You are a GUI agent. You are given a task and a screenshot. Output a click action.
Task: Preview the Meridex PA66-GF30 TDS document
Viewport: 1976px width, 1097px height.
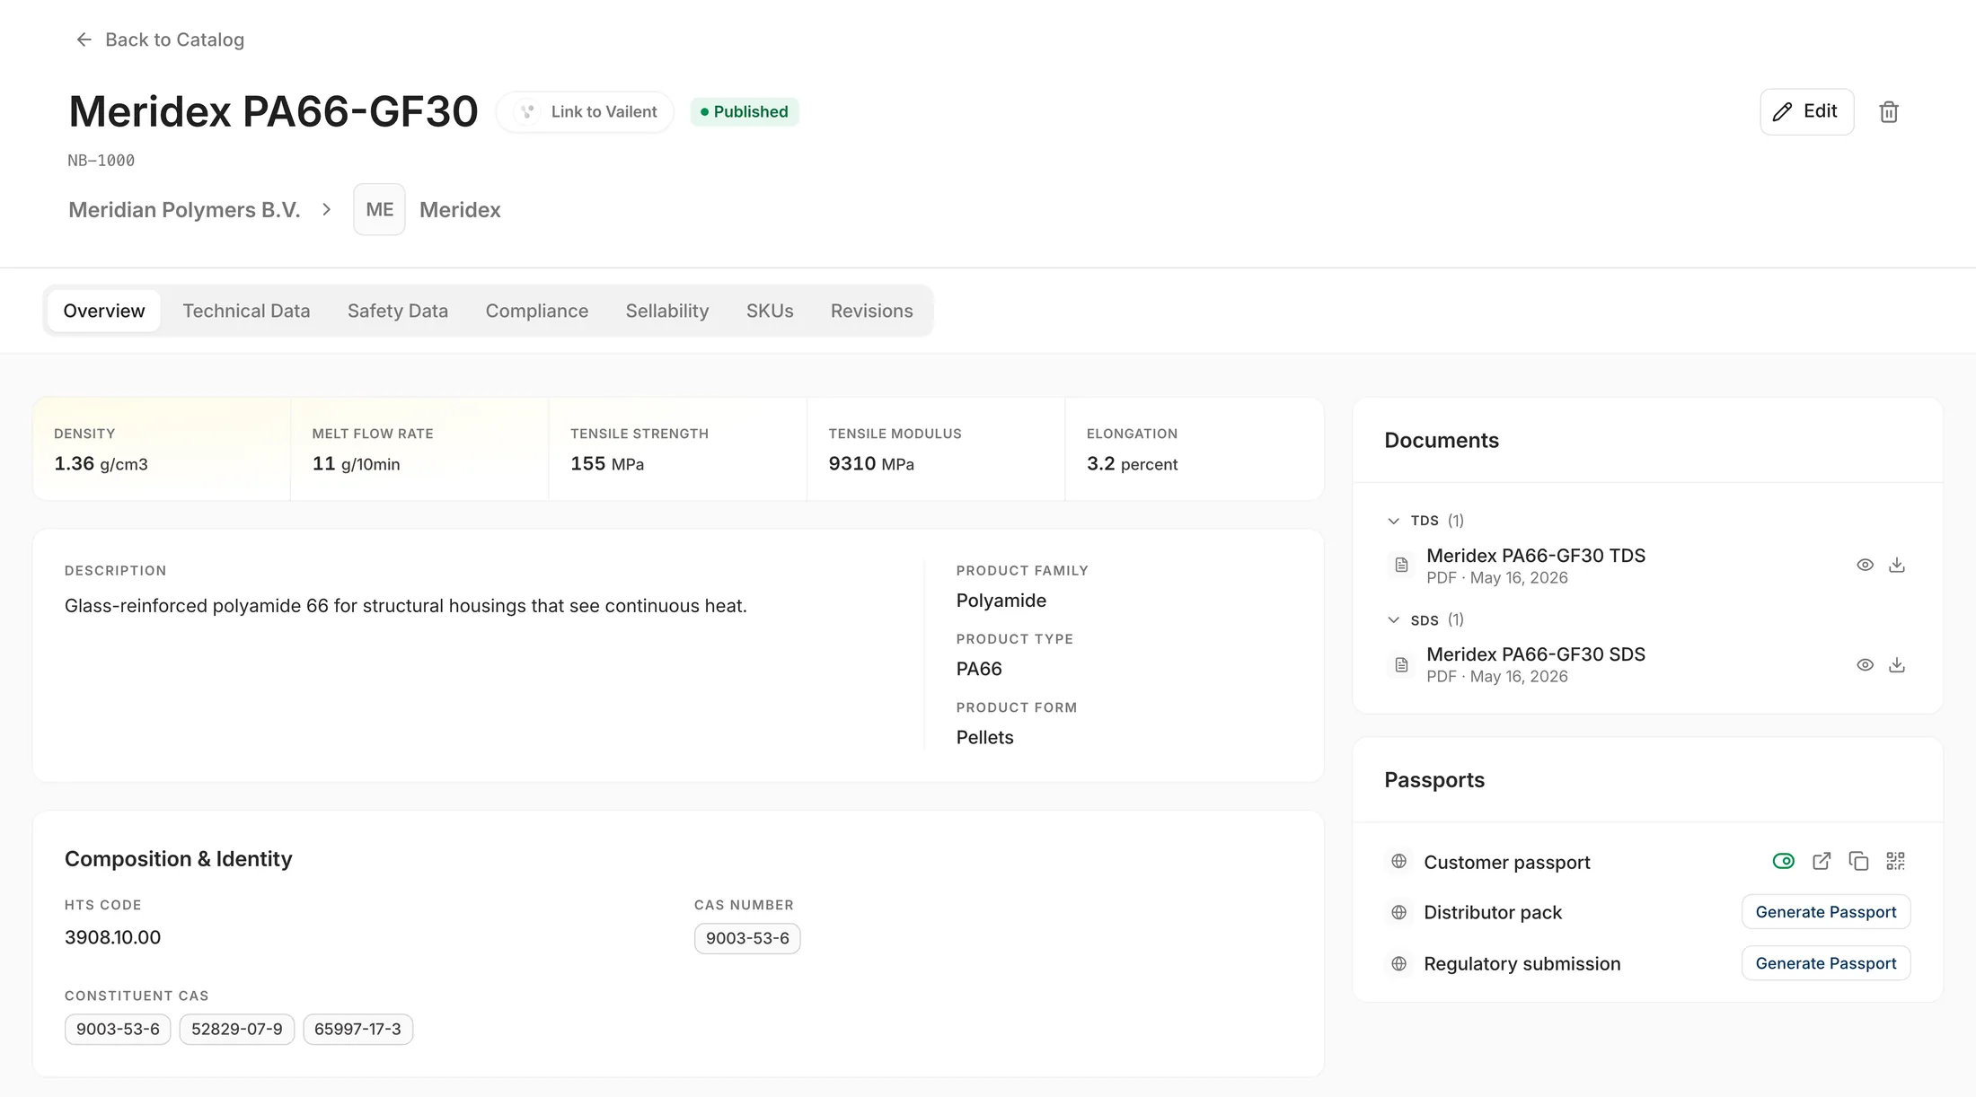pyautogui.click(x=1865, y=566)
